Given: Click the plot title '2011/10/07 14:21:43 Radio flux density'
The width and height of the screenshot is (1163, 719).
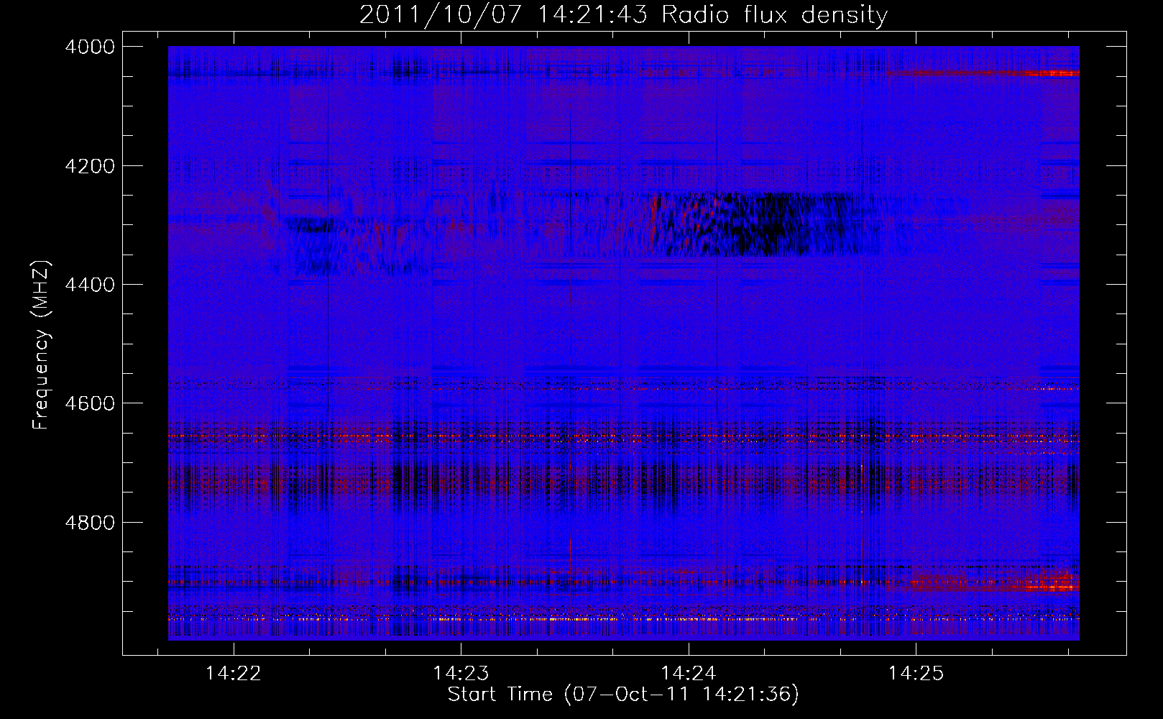Looking at the screenshot, I should click(x=623, y=14).
